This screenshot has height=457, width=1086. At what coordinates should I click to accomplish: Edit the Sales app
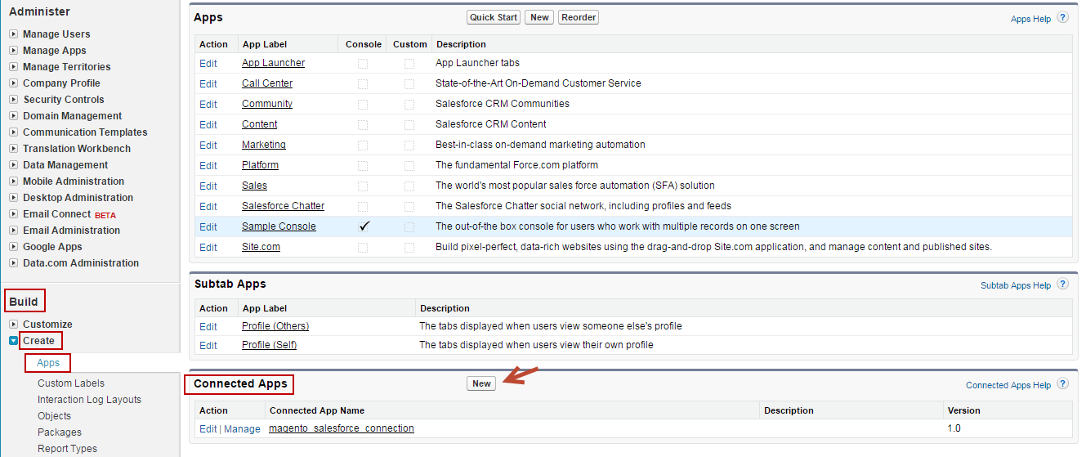(x=208, y=186)
